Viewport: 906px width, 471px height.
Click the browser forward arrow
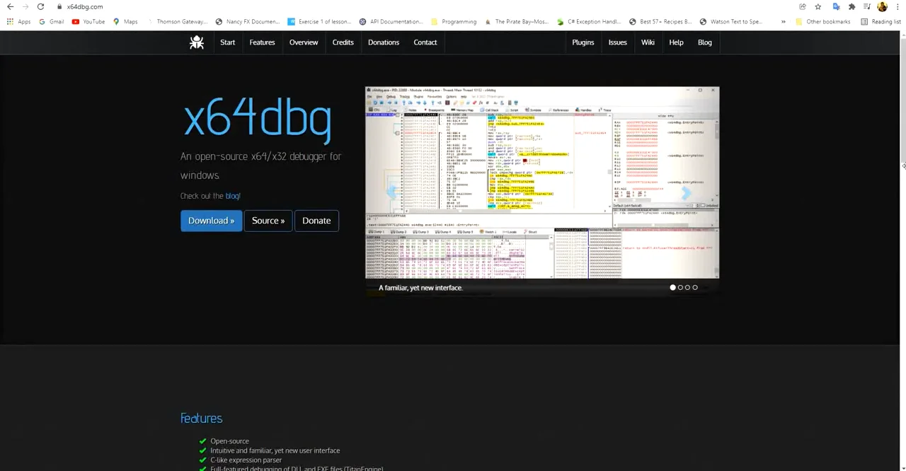pyautogui.click(x=25, y=6)
